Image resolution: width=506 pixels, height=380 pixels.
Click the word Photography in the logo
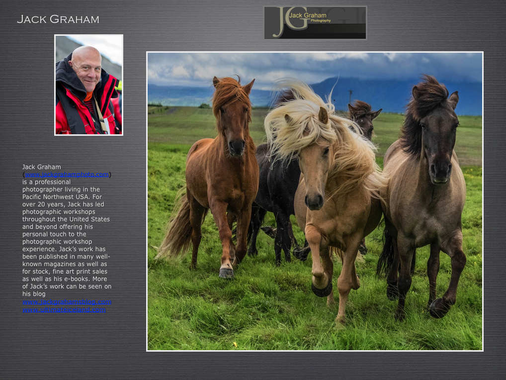(x=321, y=21)
